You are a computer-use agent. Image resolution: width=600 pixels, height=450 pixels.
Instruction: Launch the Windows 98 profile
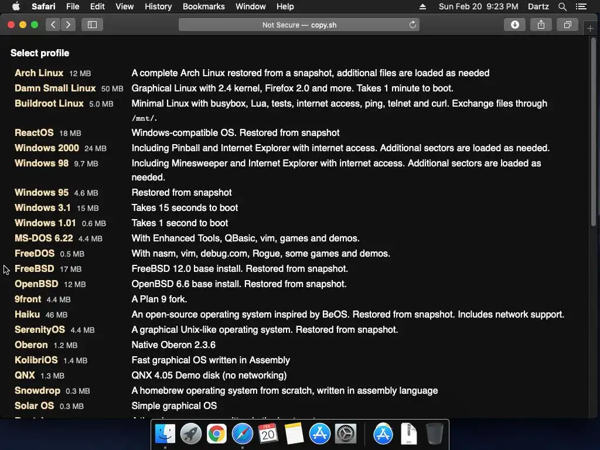click(42, 163)
